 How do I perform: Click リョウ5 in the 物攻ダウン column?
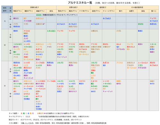pyautogui.click(x=60, y=31)
